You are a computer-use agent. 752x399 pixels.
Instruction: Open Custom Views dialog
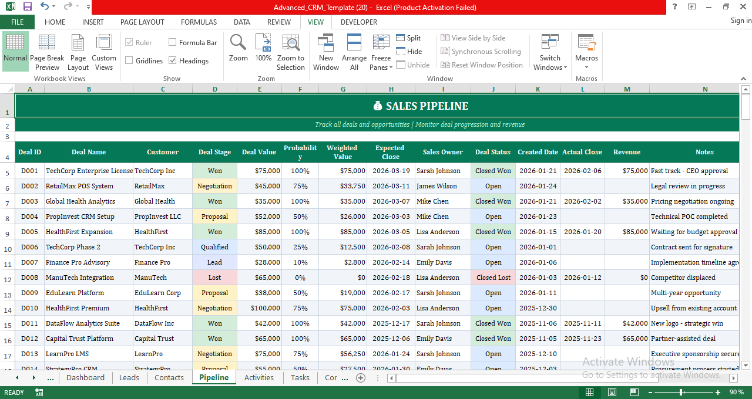pos(104,52)
